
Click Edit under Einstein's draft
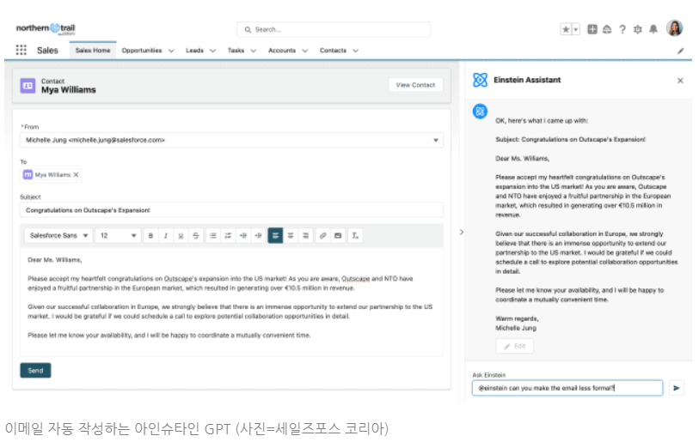(x=514, y=346)
